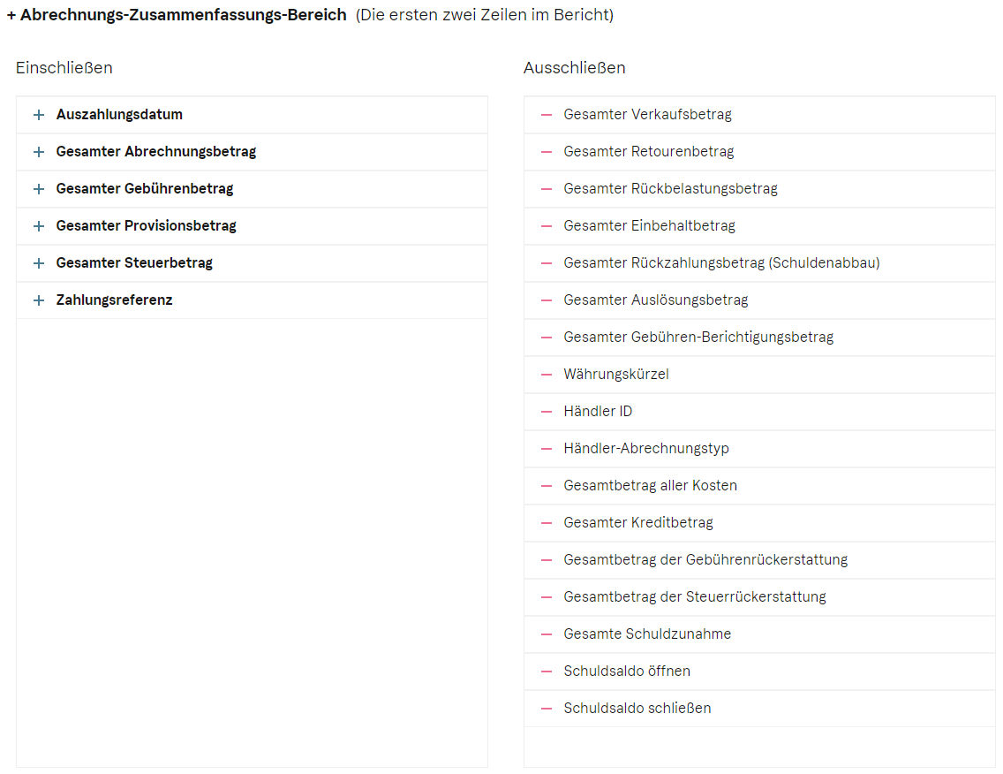
Task: Click the minus icon beside Schuldsaldo schließen
Action: 547,709
